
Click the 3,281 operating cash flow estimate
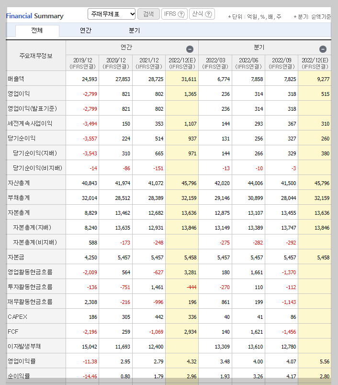191,272
